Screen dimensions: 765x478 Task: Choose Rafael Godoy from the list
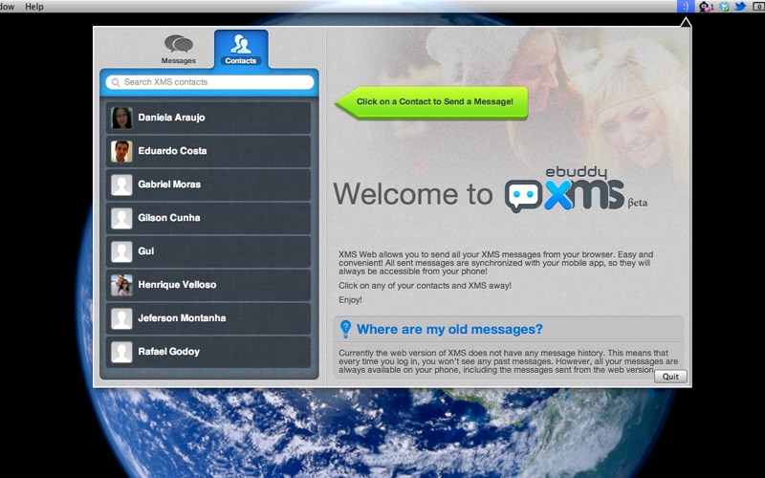pyautogui.click(x=208, y=352)
